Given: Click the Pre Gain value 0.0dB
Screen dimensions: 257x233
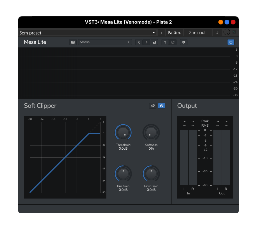Looking at the screenshot, I should pos(123,190).
